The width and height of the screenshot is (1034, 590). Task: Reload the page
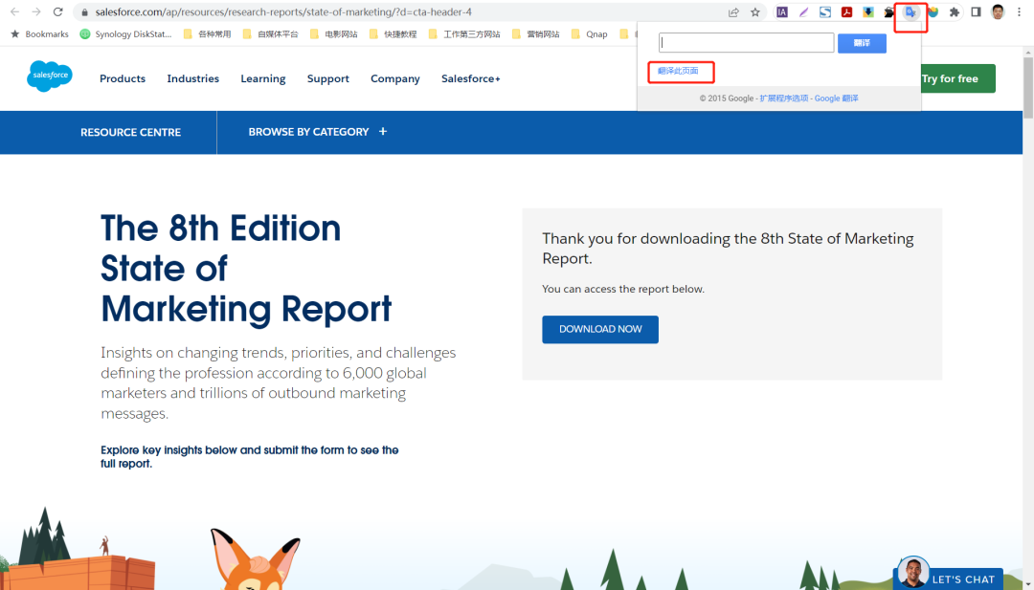click(x=58, y=12)
